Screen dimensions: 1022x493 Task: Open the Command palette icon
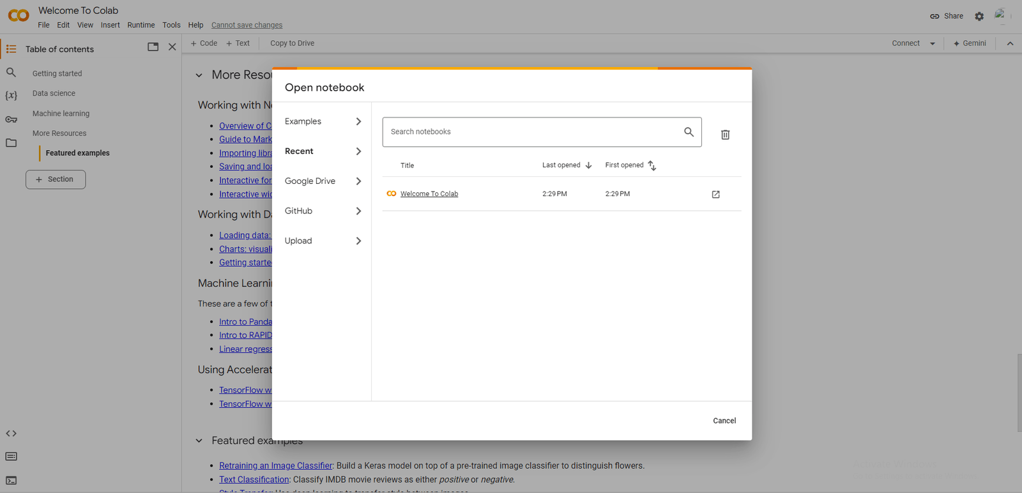[11, 457]
